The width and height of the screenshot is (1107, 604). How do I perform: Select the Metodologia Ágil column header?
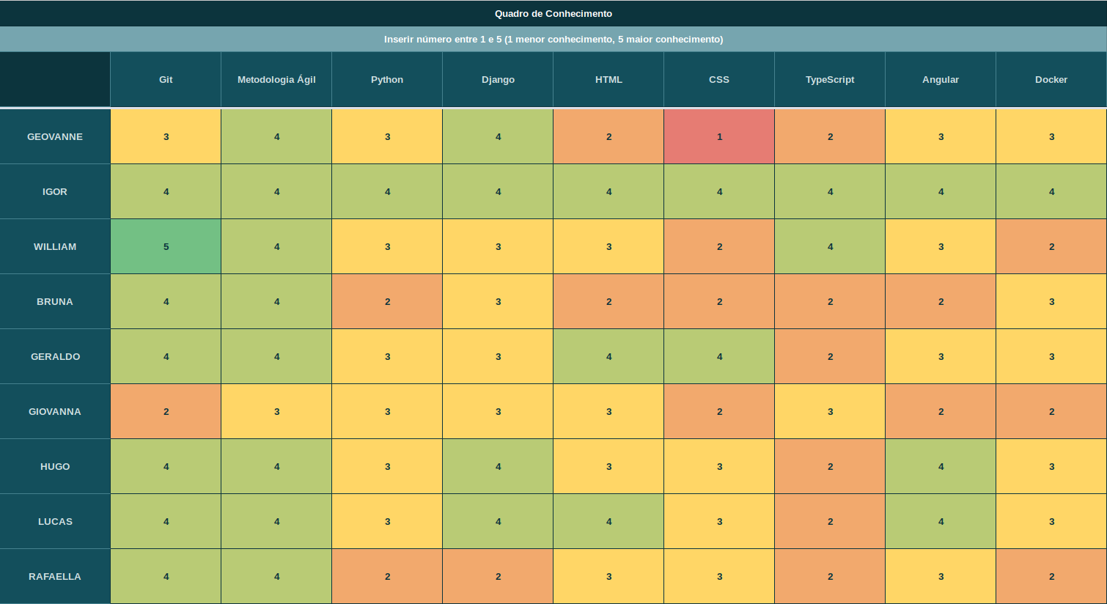276,80
